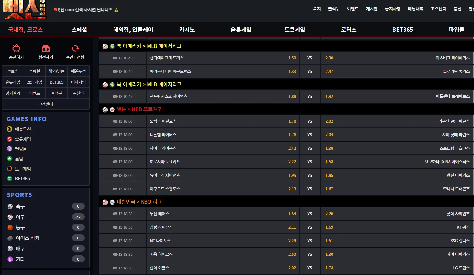Select 애리조나 다이아몬드백스 odds 1.33
474x275 pixels.
pos(223,72)
